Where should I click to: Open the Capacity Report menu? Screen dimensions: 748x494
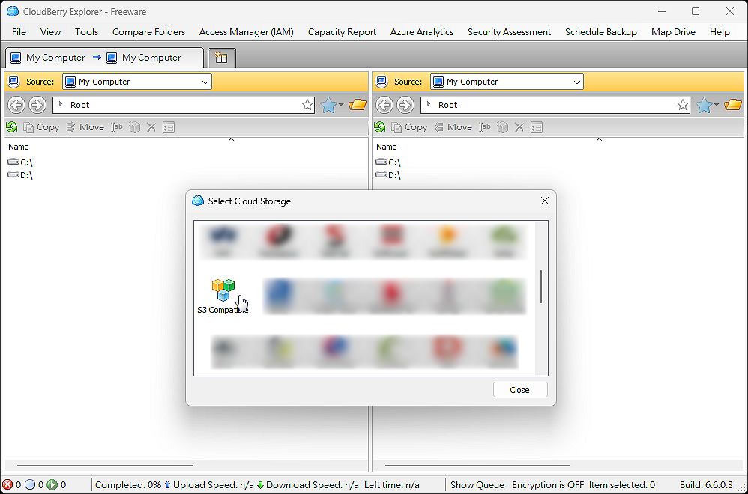point(342,32)
